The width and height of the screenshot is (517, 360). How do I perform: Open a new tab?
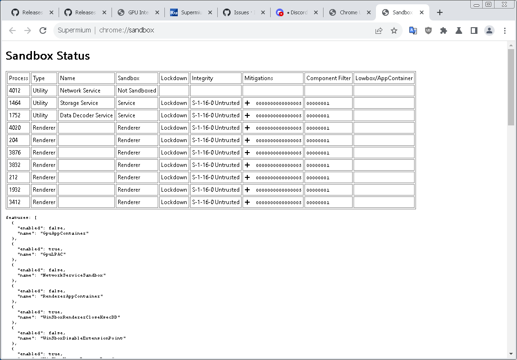pos(440,12)
